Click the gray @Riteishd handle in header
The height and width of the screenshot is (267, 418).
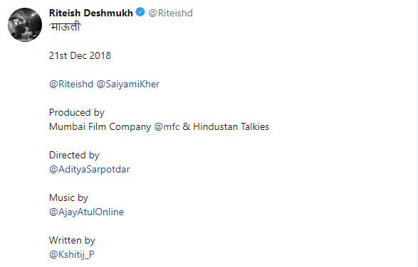170,13
